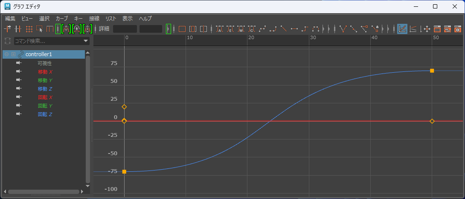This screenshot has height=199, width=465.
Task: Apply tangent type marked C
Action: [251, 29]
